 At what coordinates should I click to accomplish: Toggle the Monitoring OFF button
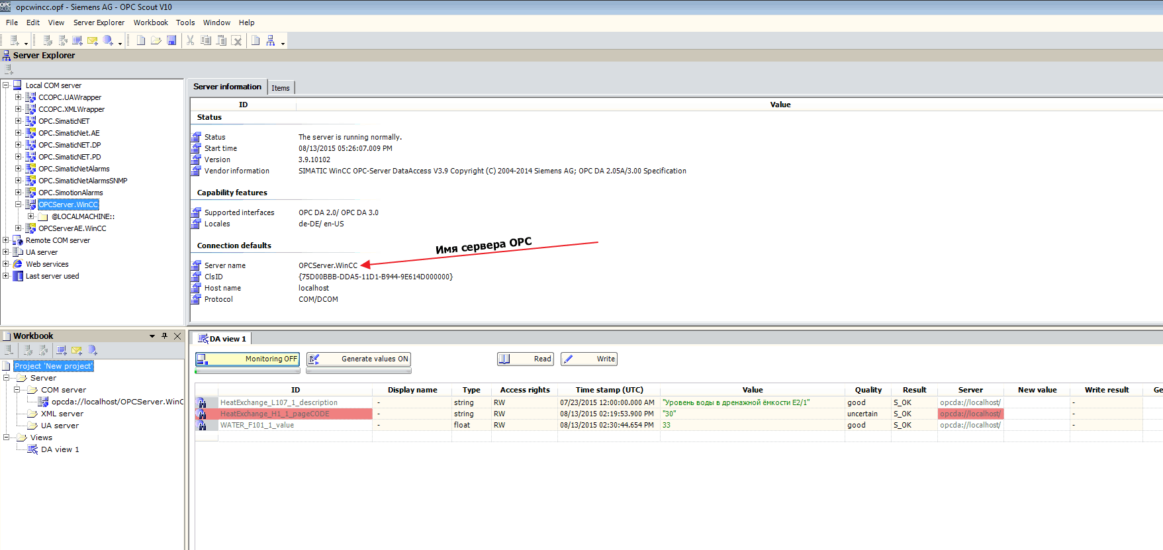[247, 359]
